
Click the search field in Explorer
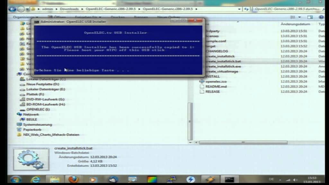pyautogui.click(x=287, y=9)
